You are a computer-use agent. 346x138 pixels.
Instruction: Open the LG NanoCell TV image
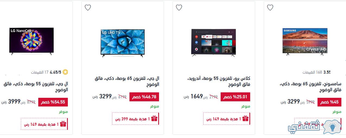pos(31,41)
